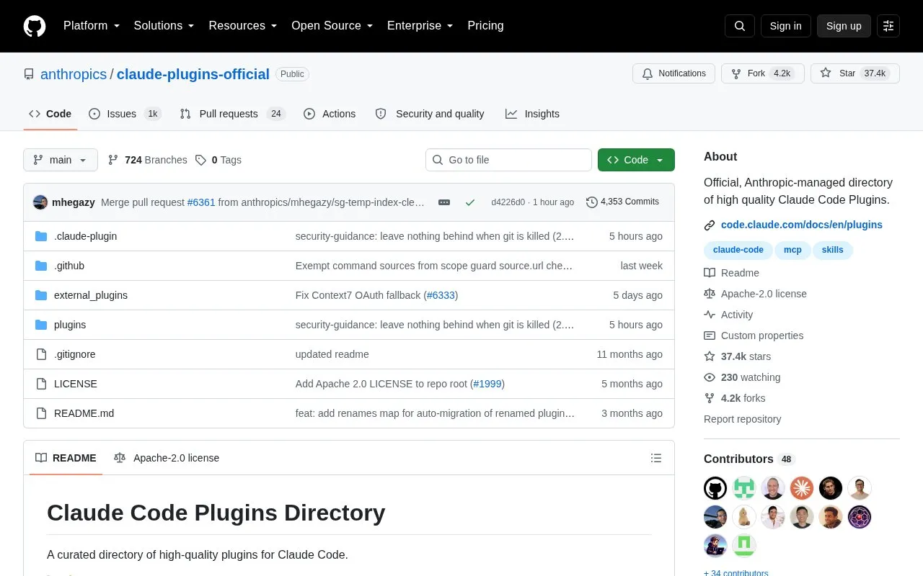Click the Sign in button
Image resolution: width=923 pixels, height=576 pixels.
[x=785, y=26]
